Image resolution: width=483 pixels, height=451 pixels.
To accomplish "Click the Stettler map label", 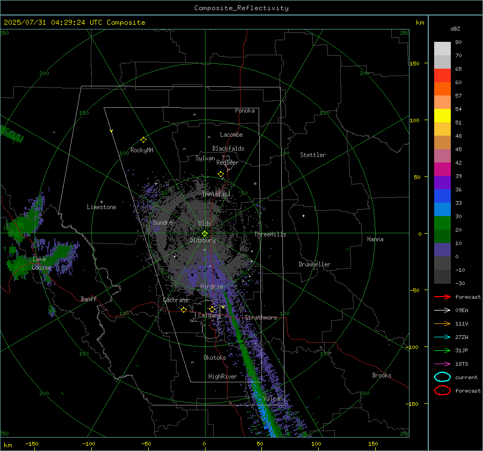I will point(313,155).
